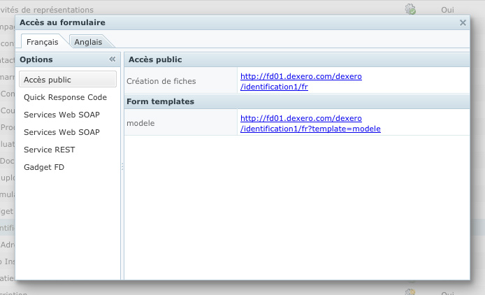Open the Création de fiches URL link

pos(301,81)
